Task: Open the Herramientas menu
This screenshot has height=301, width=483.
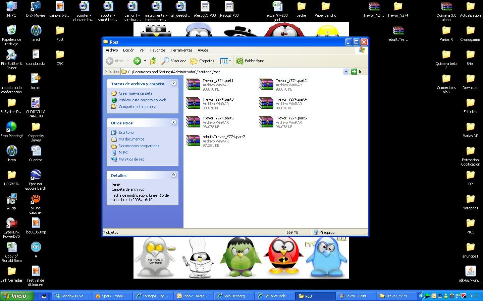Action: [x=181, y=50]
